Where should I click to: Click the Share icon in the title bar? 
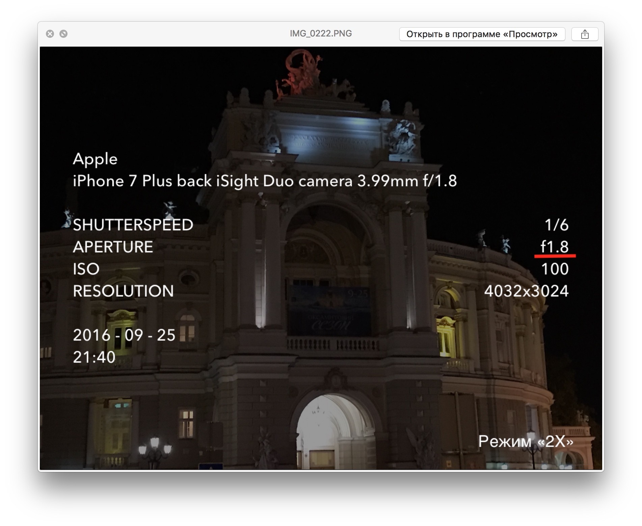pyautogui.click(x=584, y=34)
